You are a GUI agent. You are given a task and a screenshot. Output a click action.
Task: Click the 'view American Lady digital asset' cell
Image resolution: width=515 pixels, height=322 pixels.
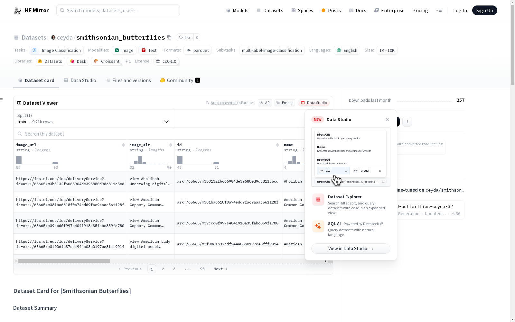[151, 244]
